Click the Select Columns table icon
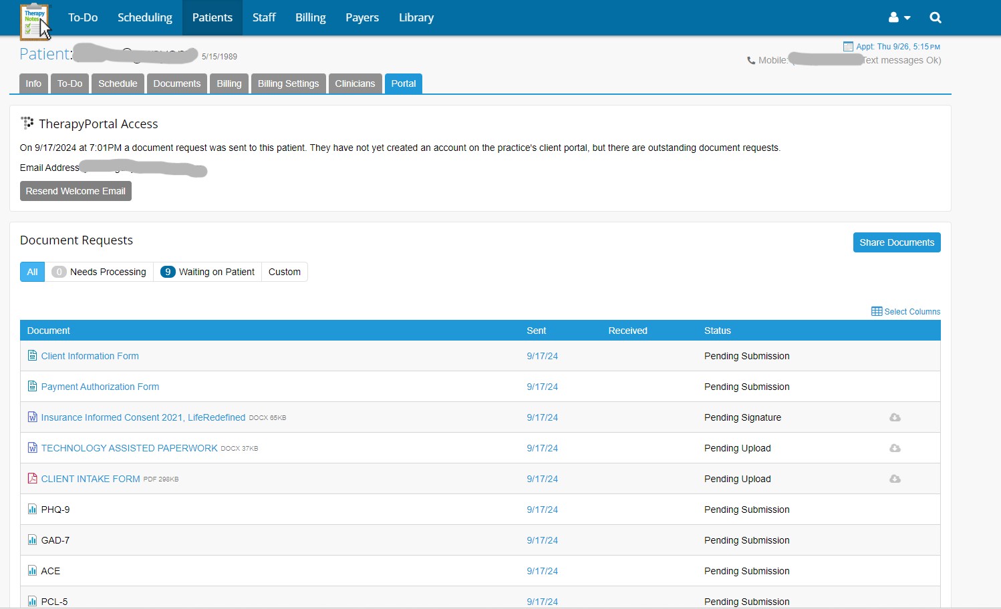1001x609 pixels. tap(877, 311)
